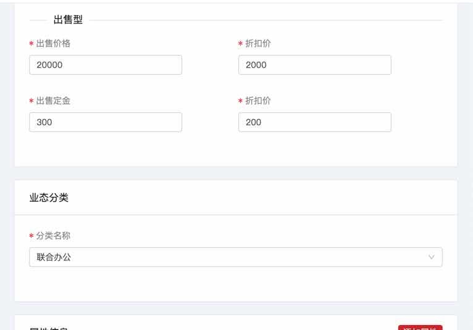The image size is (473, 330).
Task: Click the 折扣价 label above 2000
Action: click(x=258, y=43)
